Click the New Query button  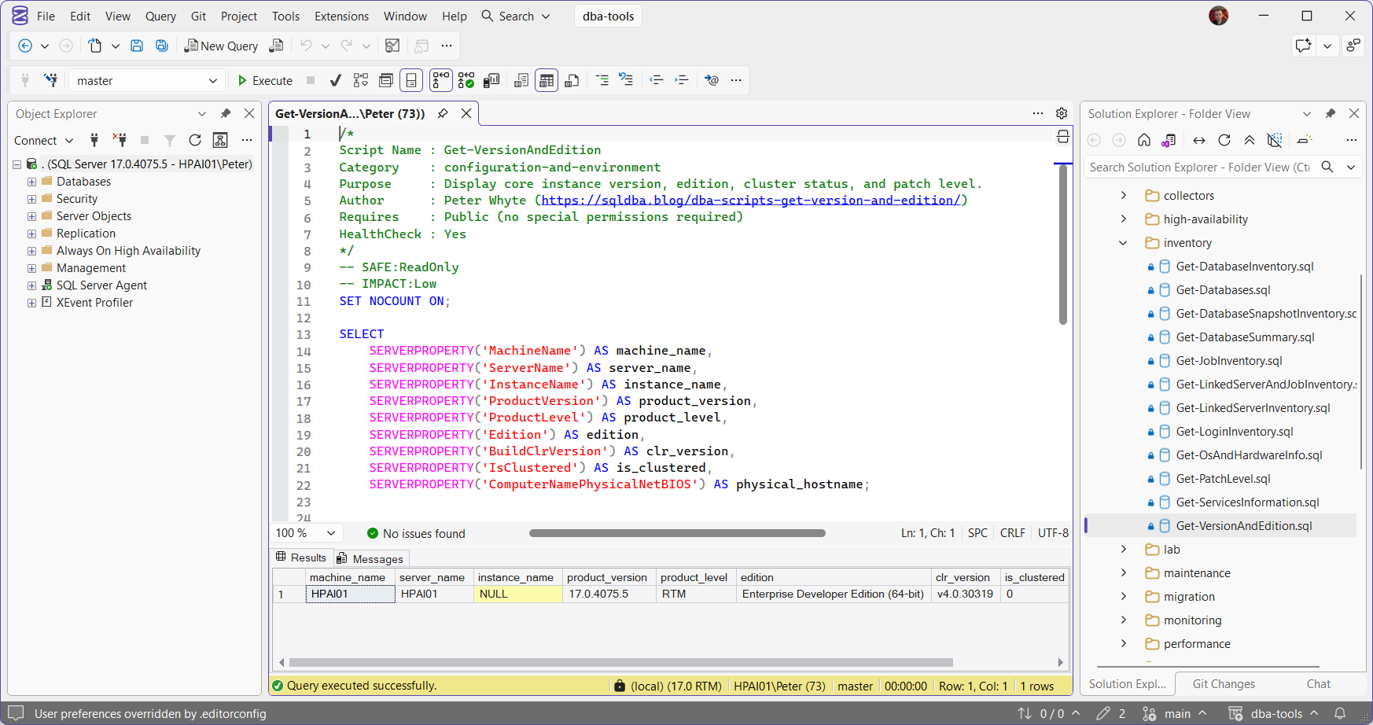pyautogui.click(x=221, y=46)
